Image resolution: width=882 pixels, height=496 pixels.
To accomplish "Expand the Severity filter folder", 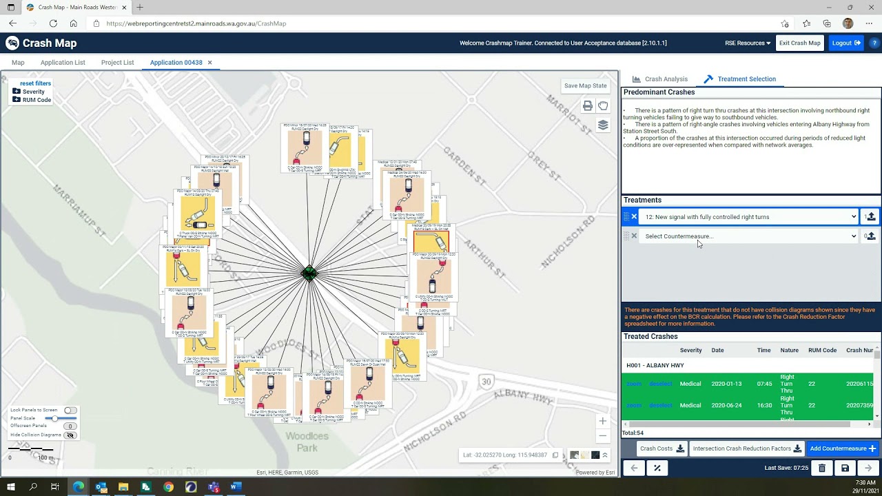I will coord(17,92).
